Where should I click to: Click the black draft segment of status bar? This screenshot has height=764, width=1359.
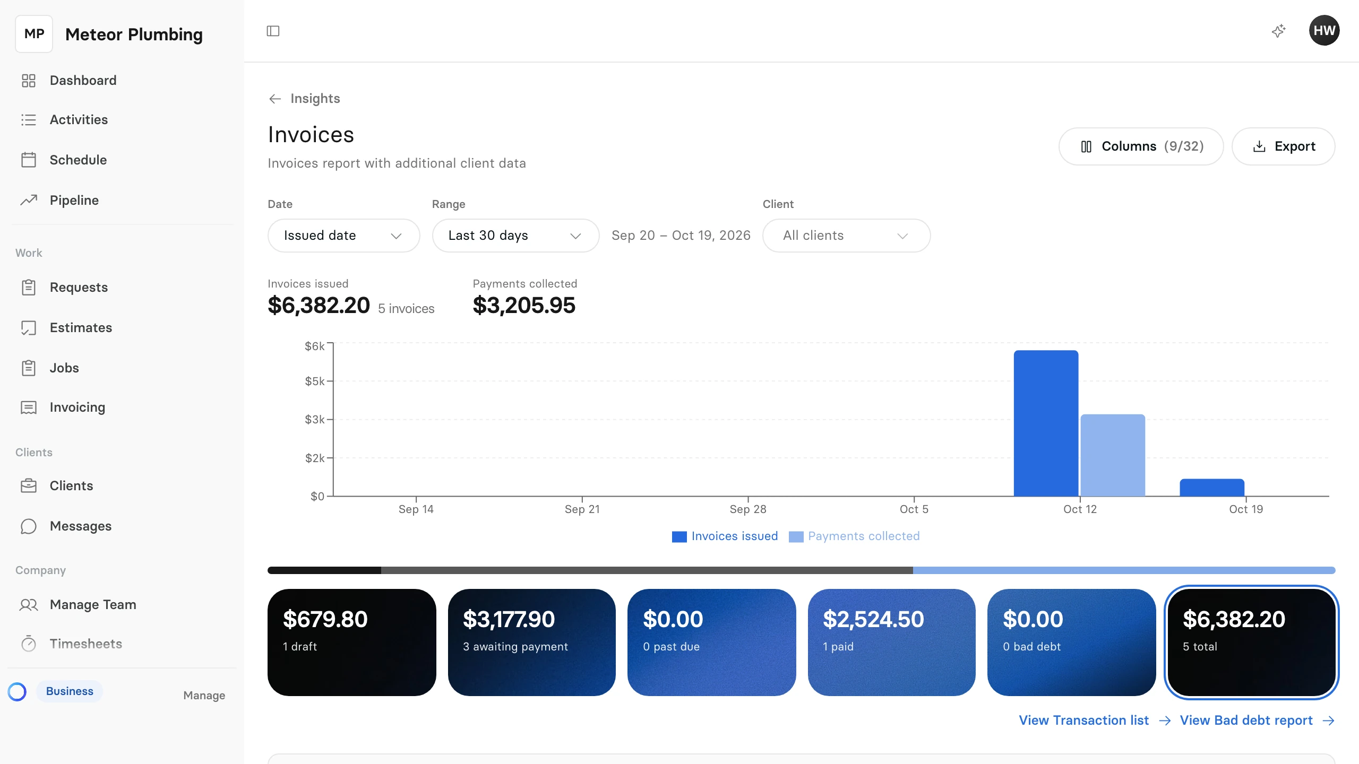(324, 570)
